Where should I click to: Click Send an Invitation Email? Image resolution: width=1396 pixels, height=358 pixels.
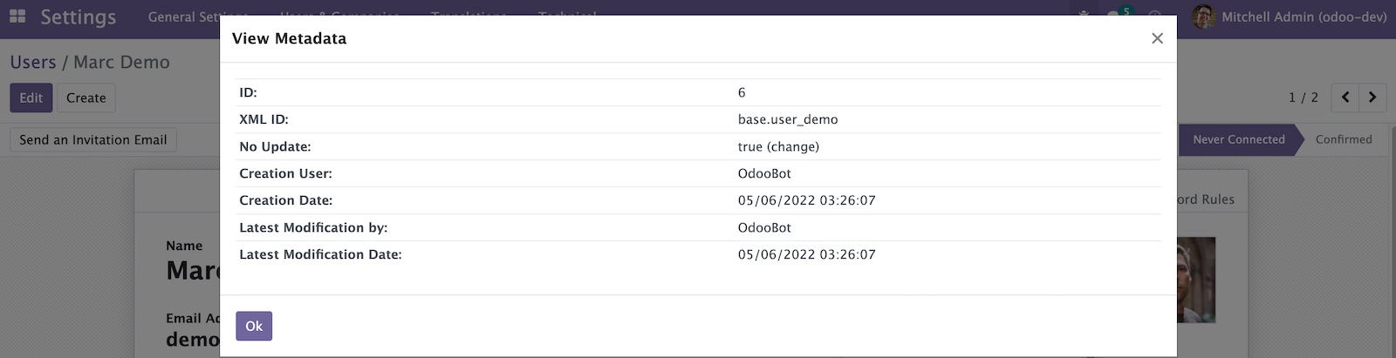93,139
